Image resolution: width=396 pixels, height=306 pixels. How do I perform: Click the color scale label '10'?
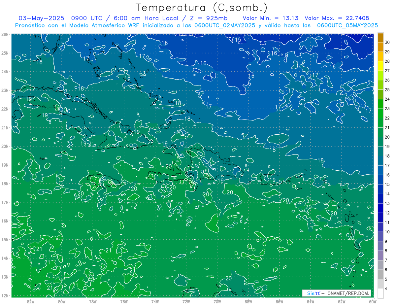387,232
